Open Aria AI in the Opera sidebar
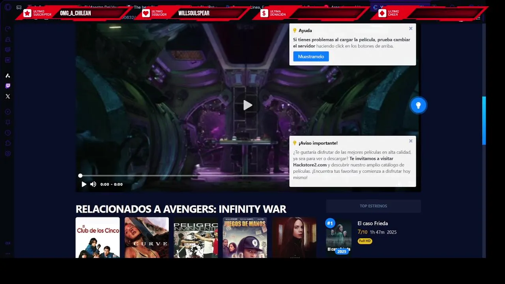This screenshot has height=284, width=505. tap(7, 76)
